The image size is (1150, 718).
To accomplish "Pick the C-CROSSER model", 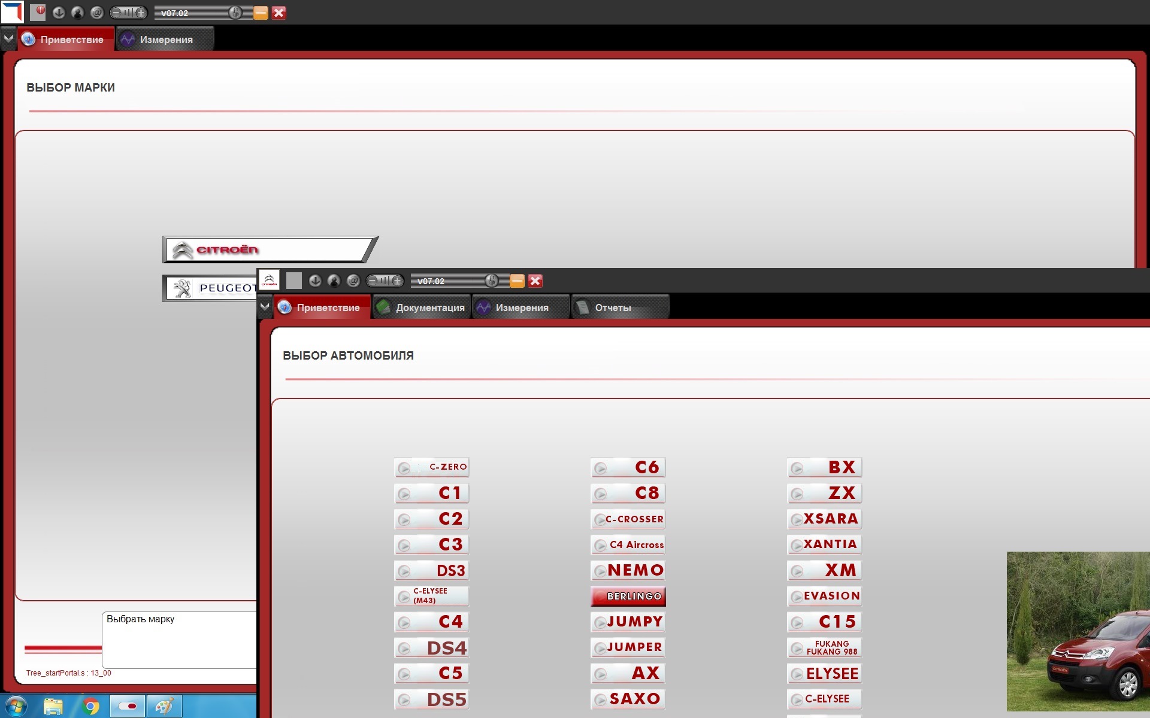I will coord(628,519).
